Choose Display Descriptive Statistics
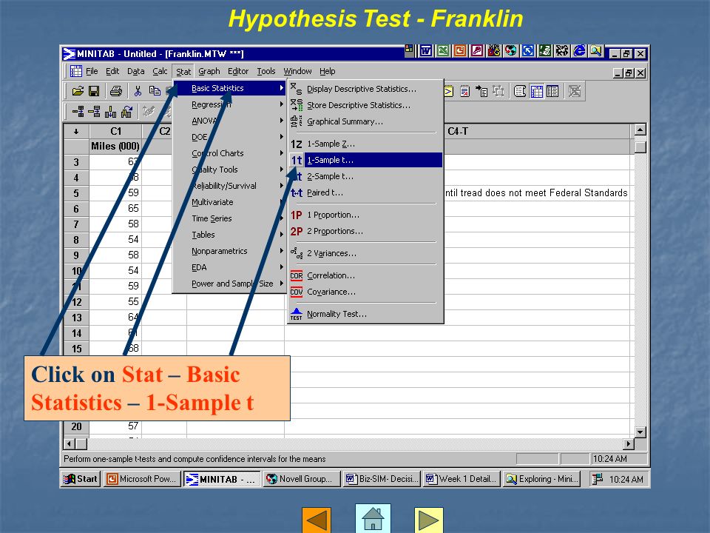Viewport: 710px width, 533px height. (x=365, y=89)
